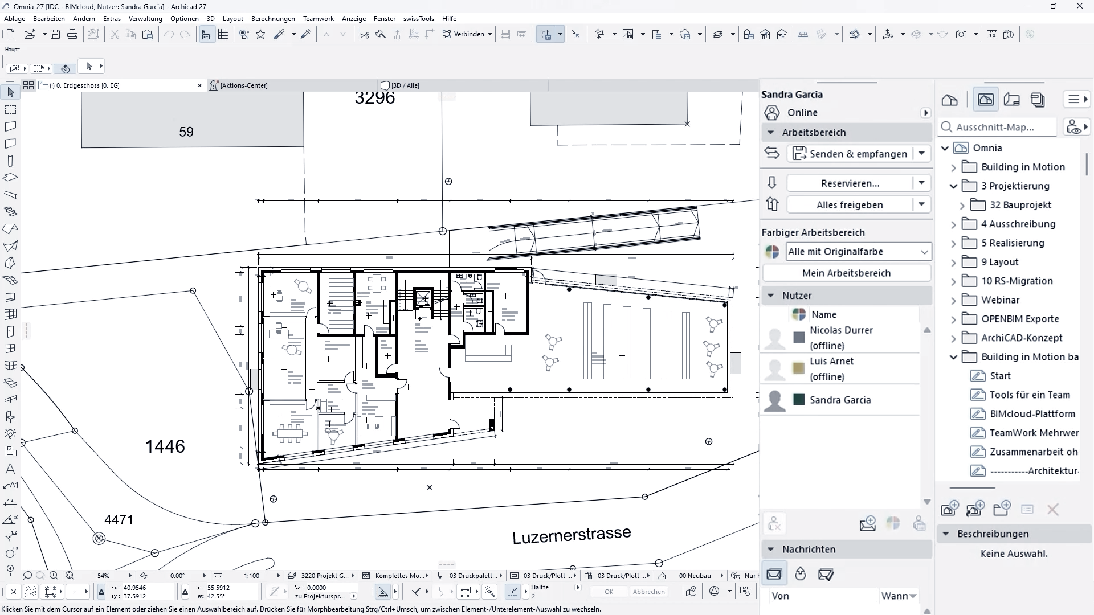Image resolution: width=1094 pixels, height=615 pixels.
Task: Toggle Farbiger Arbeitsbereich color wheel icon
Action: point(772,252)
